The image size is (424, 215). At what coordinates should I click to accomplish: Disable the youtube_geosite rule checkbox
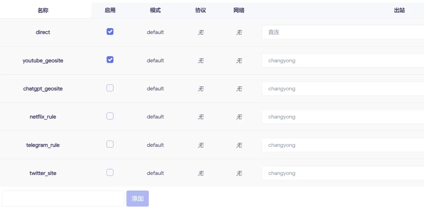[110, 60]
